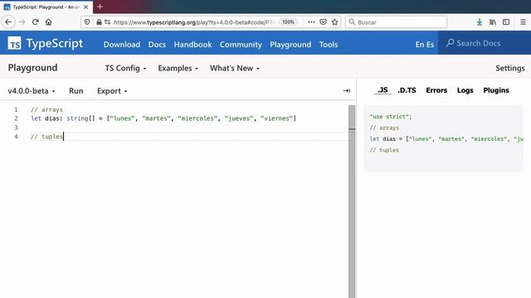Click the Buscar search box
531x298 pixels.
click(397, 22)
